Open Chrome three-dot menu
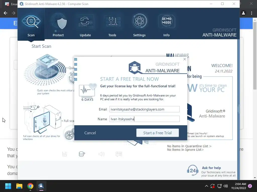Viewport: 257px width, 192px height. point(251,13)
